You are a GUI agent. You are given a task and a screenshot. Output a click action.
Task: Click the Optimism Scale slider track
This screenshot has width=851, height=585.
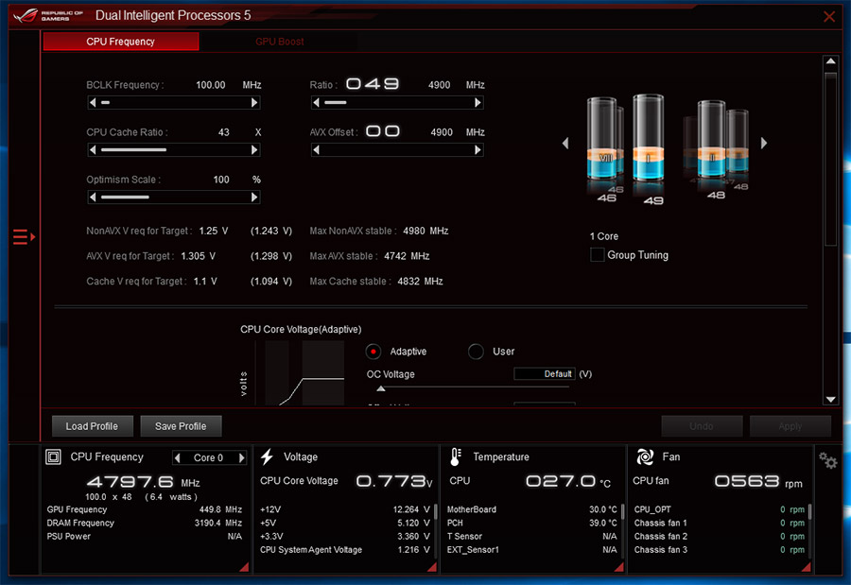click(x=174, y=197)
